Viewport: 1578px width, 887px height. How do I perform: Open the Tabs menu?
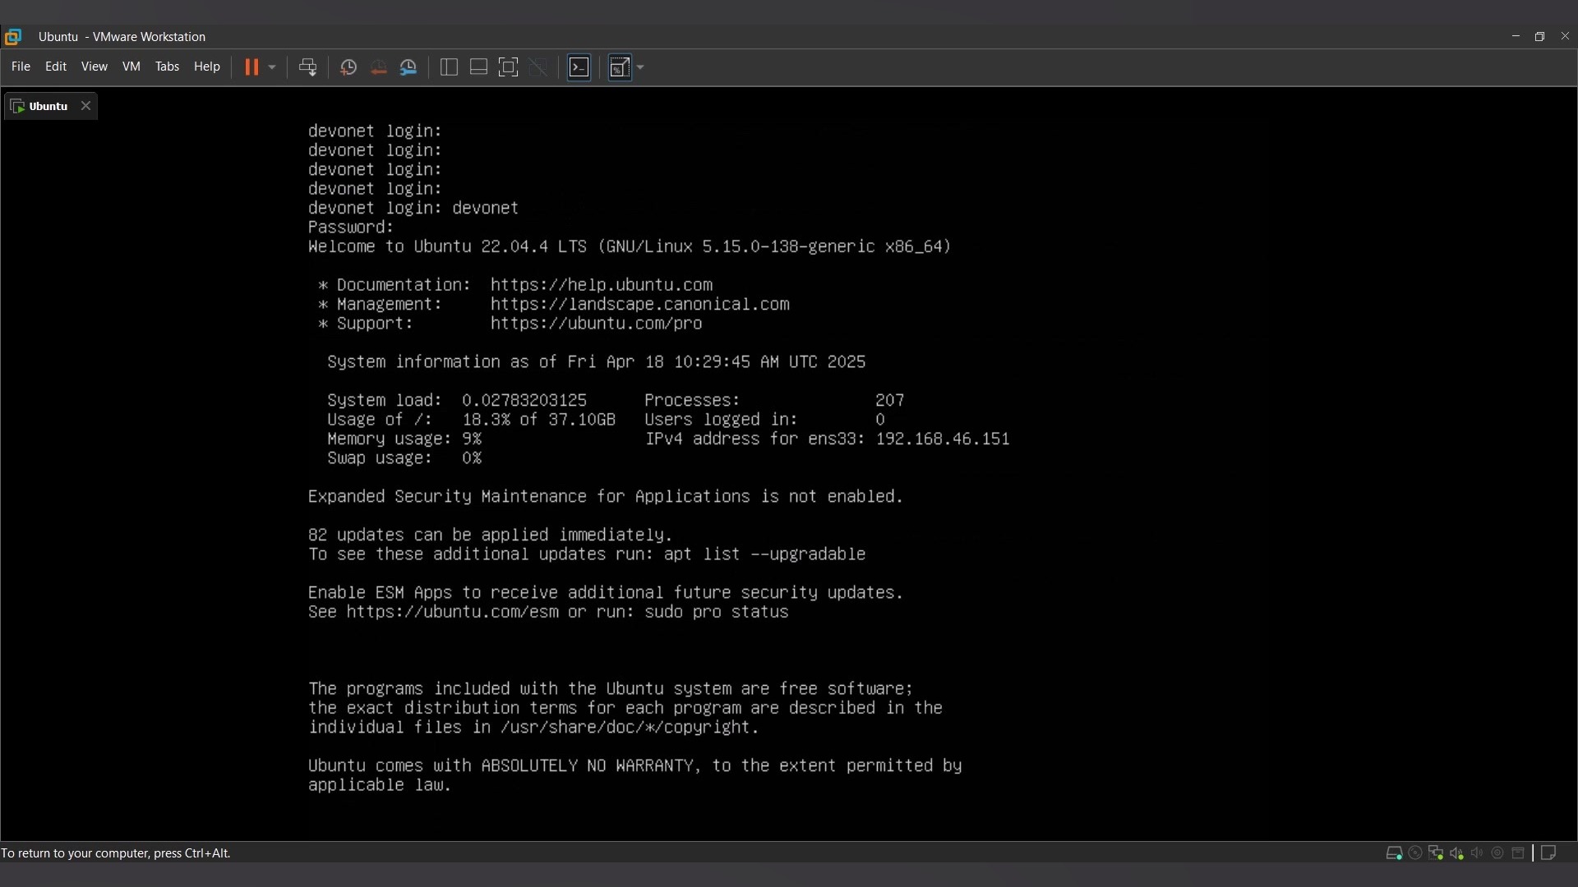pos(167,67)
